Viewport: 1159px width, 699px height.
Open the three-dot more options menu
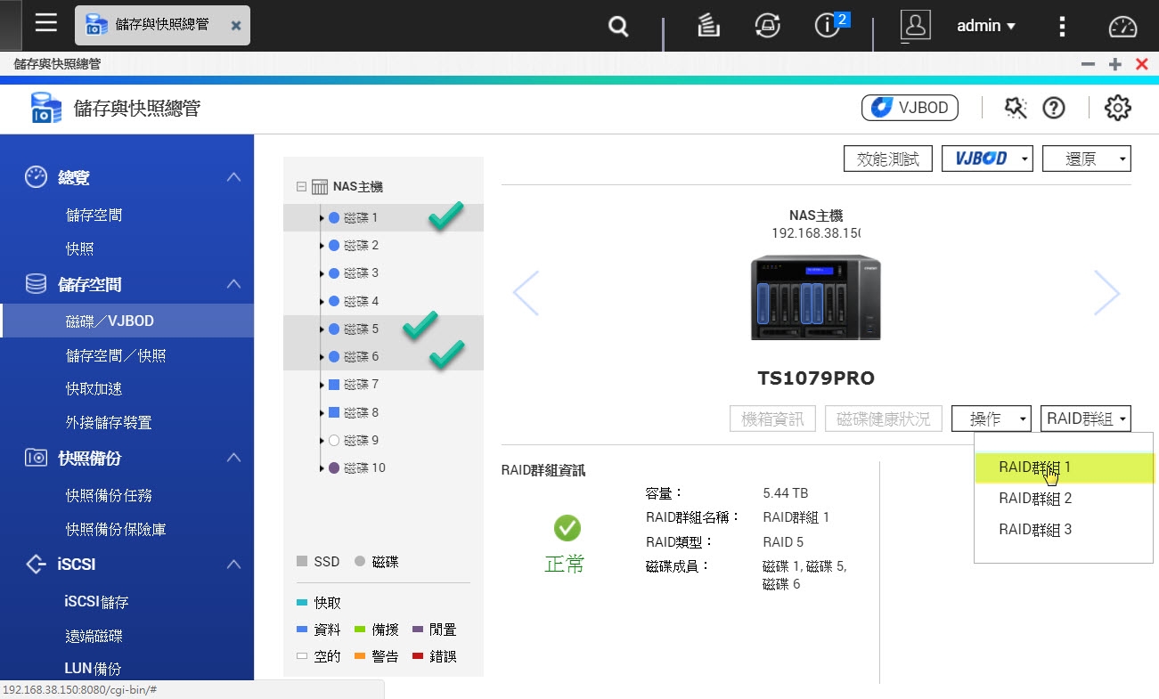point(1062,27)
